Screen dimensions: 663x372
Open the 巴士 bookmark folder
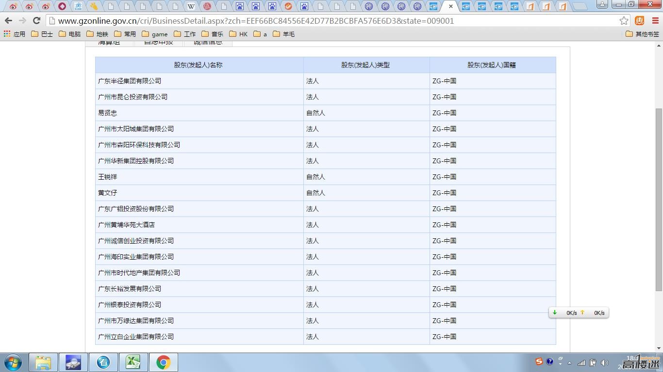42,34
